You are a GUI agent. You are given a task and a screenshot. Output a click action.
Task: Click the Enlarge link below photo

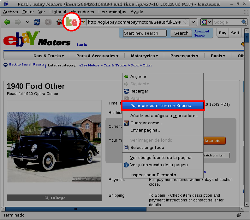[x=58, y=198]
